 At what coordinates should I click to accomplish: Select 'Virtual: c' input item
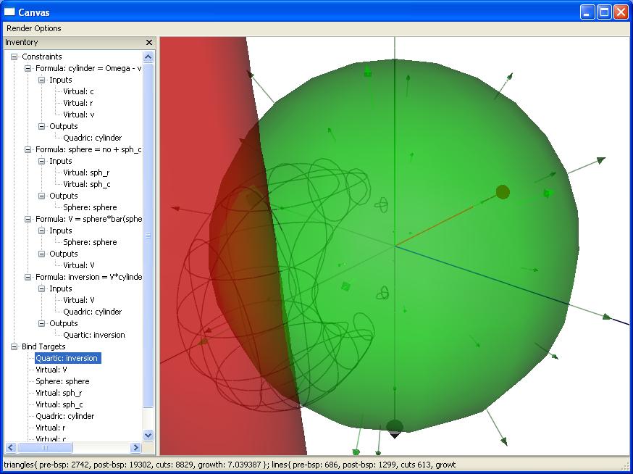(78, 91)
